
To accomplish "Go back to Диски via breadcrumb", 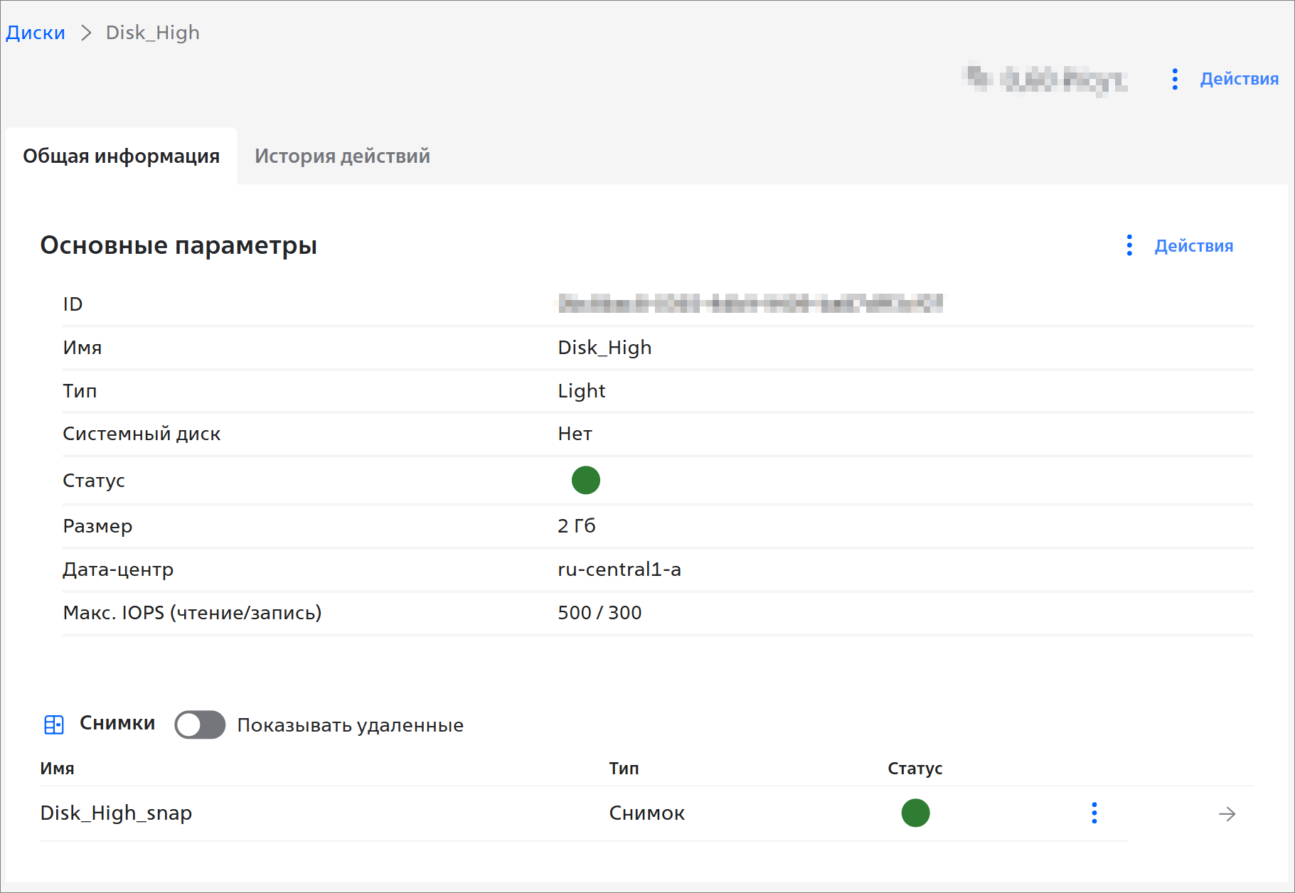I will [36, 33].
